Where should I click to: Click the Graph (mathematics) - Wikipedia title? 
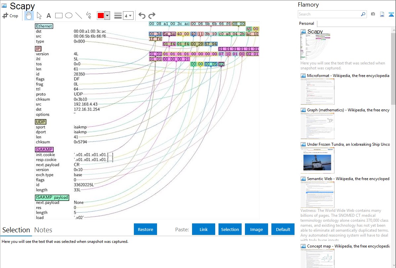point(348,110)
